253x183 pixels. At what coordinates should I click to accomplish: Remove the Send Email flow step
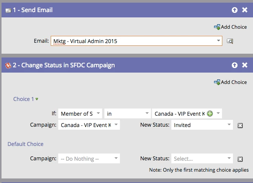point(245,10)
